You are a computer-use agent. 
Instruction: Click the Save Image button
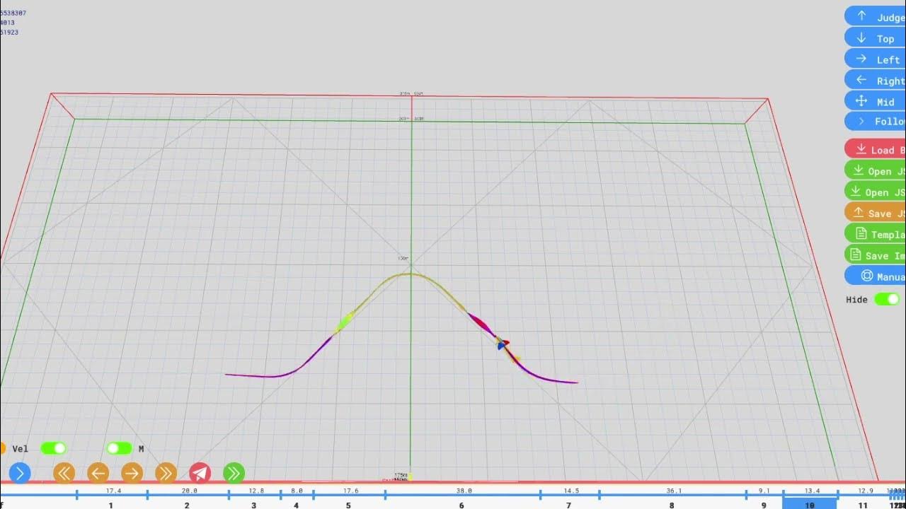click(x=875, y=255)
